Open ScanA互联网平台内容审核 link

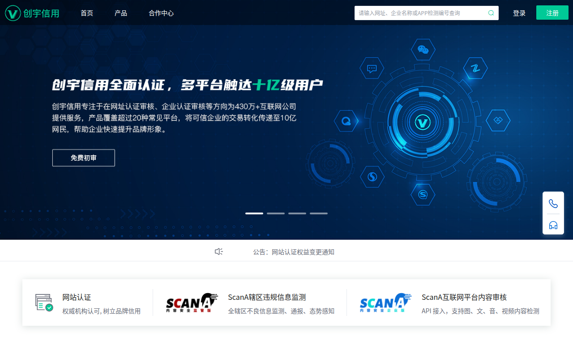point(464,297)
